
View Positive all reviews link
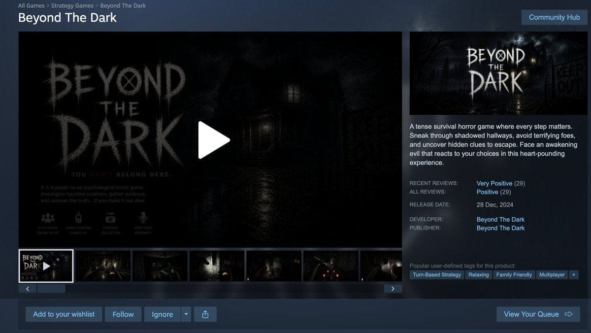tap(487, 192)
